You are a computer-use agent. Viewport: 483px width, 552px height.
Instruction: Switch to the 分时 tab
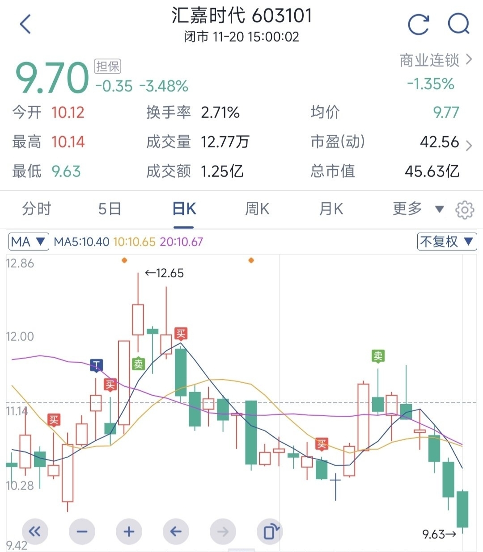(x=37, y=209)
